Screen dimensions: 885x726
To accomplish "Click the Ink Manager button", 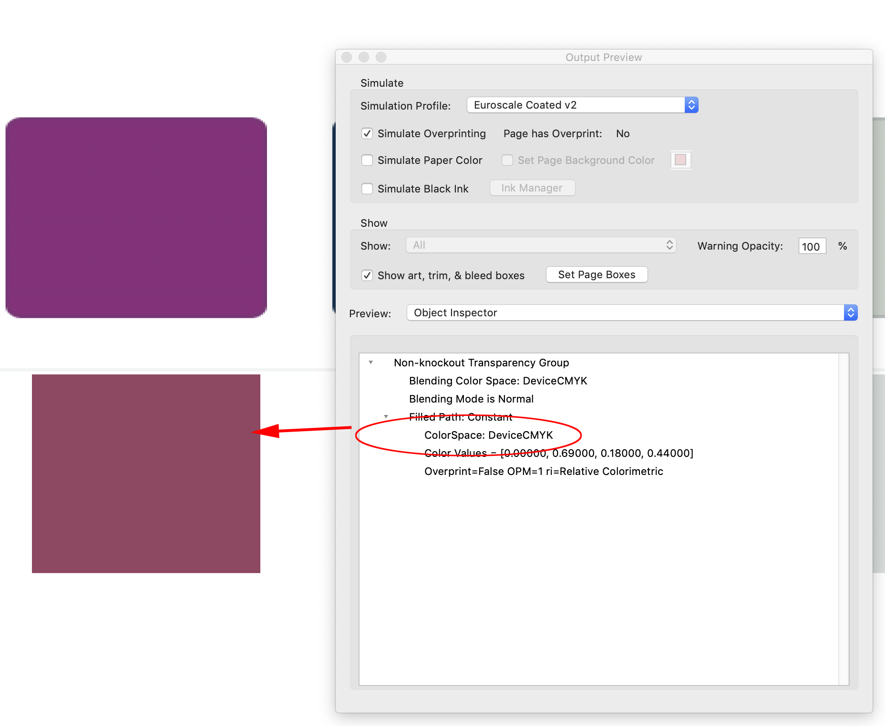I will point(532,188).
